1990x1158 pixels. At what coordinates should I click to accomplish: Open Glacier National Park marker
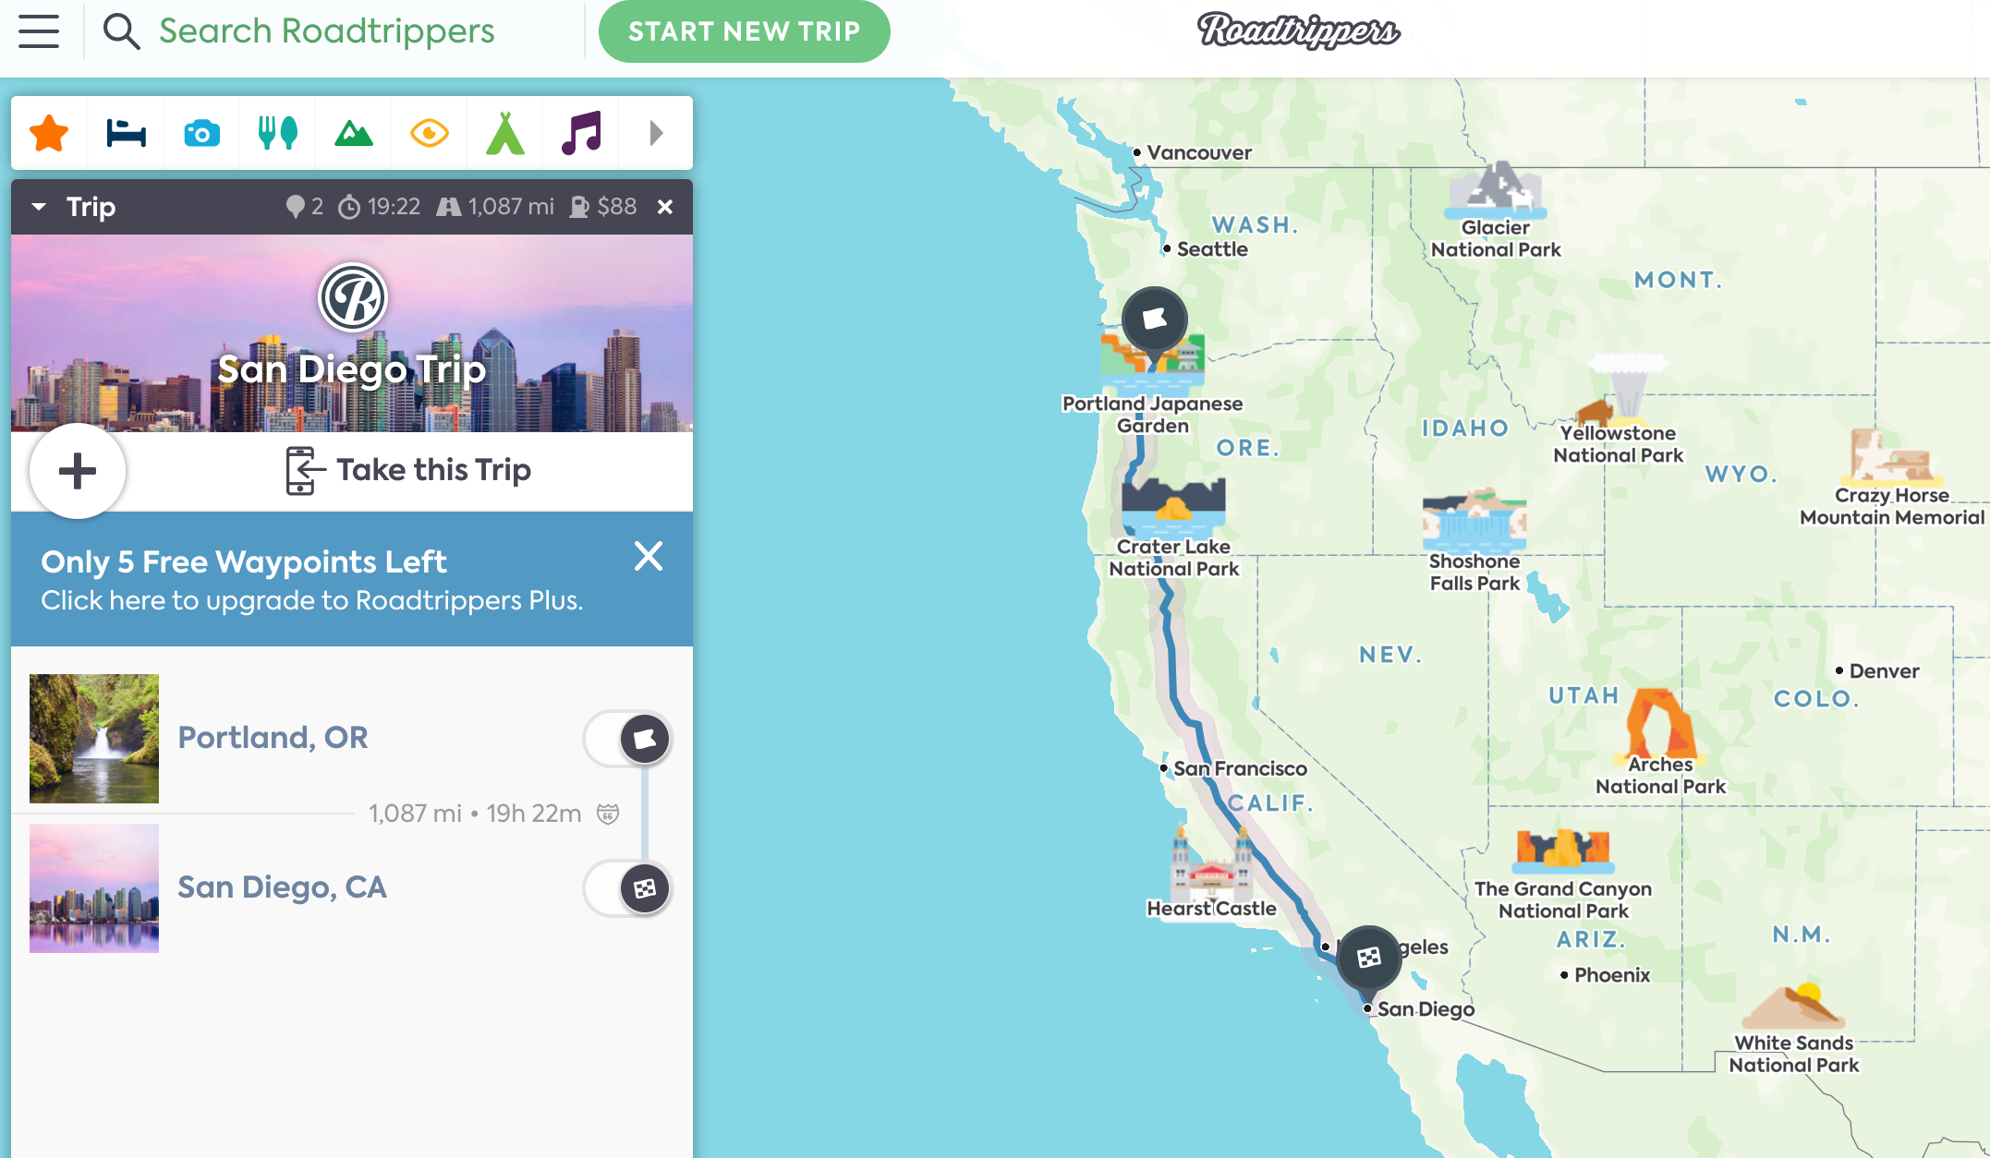[1496, 211]
